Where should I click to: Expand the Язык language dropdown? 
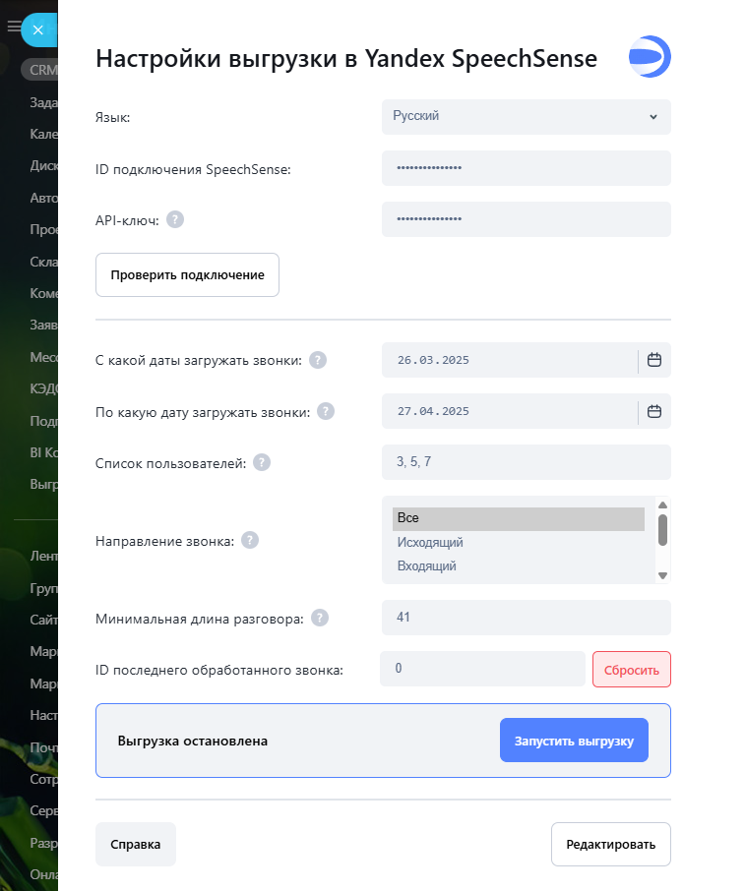(x=526, y=116)
